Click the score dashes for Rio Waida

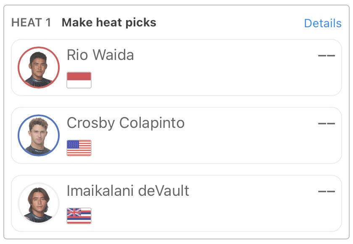point(327,56)
